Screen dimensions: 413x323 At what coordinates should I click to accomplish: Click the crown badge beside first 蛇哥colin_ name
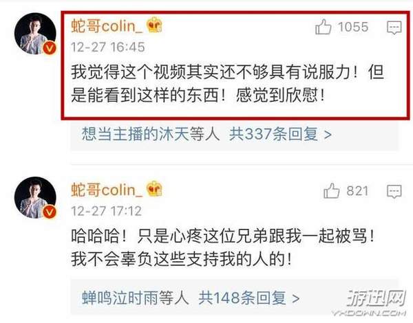[155, 25]
